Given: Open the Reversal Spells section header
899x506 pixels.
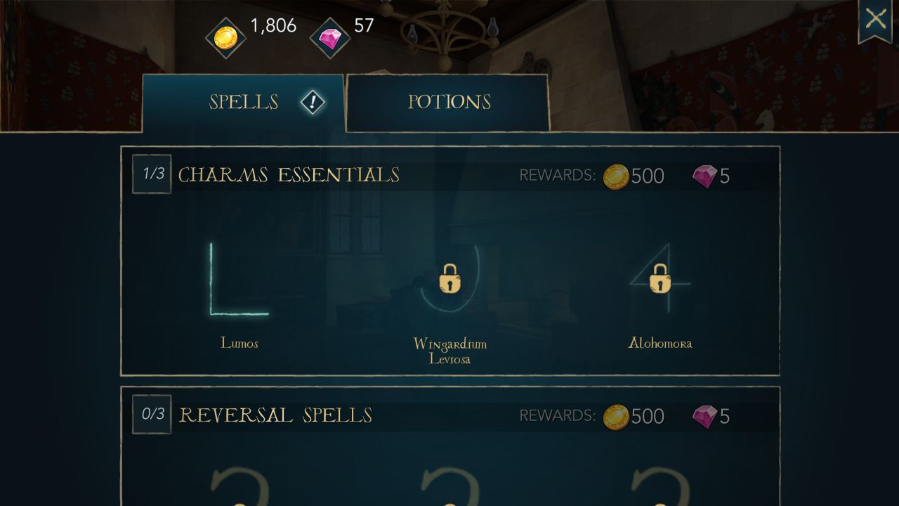Looking at the screenshot, I should (275, 415).
